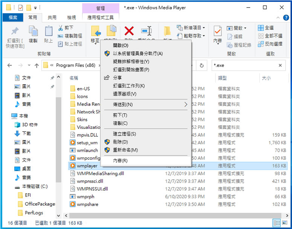Switch to details view icon in status bar

pyautogui.click(x=277, y=223)
